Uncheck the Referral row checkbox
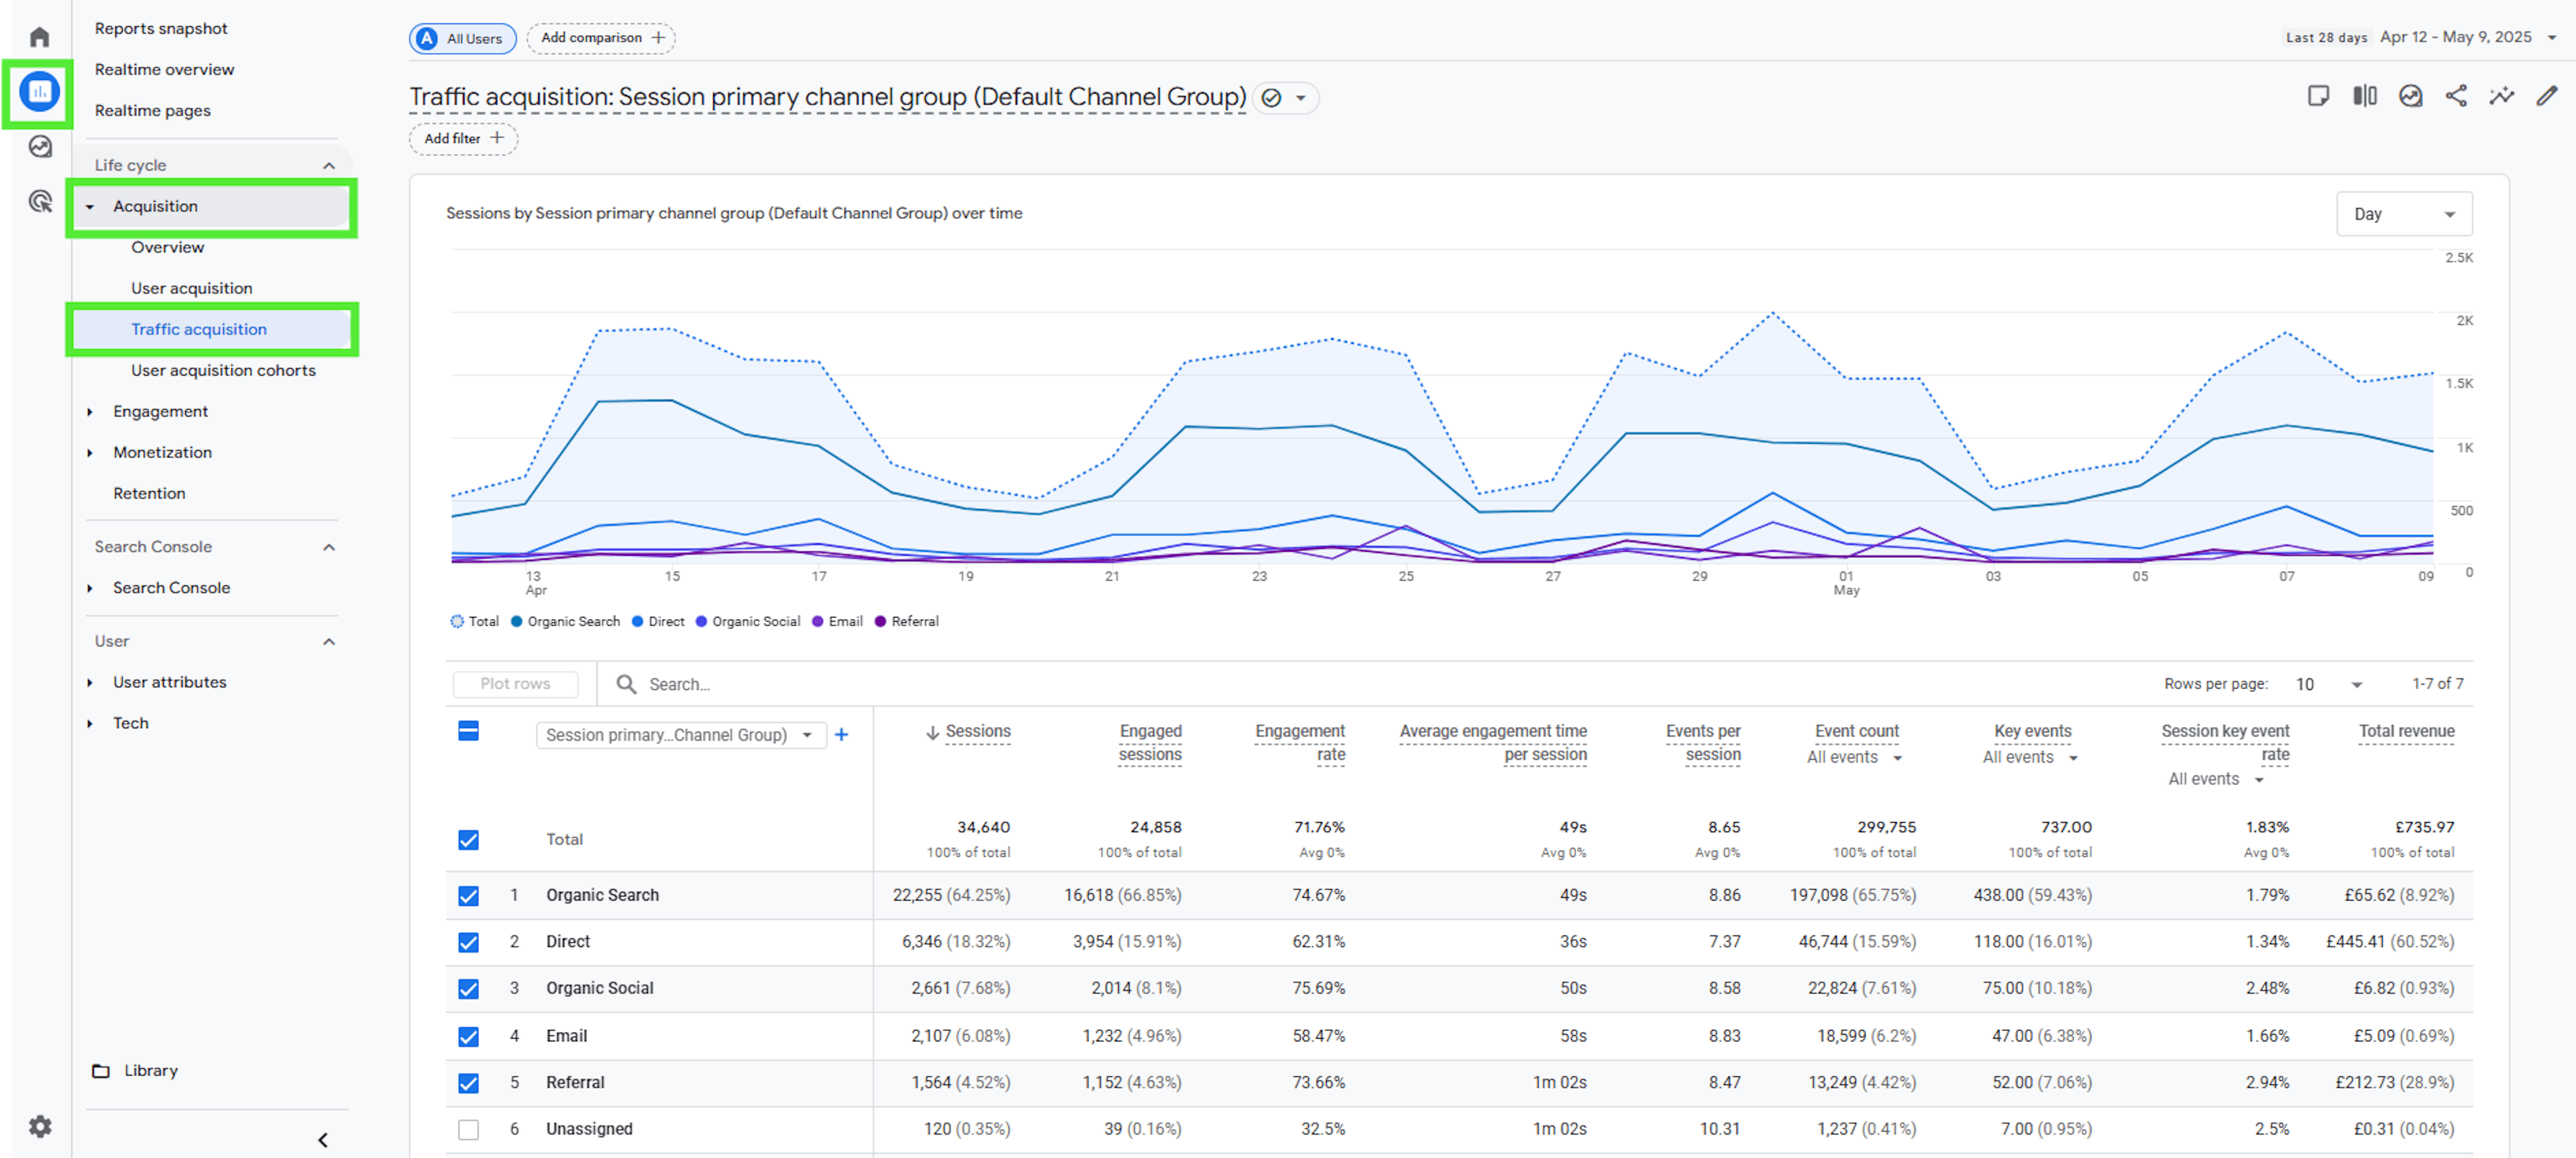 [x=468, y=1082]
